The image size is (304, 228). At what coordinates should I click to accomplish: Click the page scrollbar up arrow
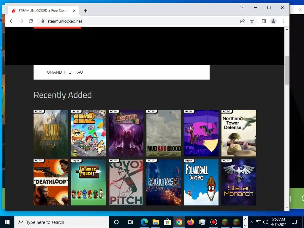287,29
